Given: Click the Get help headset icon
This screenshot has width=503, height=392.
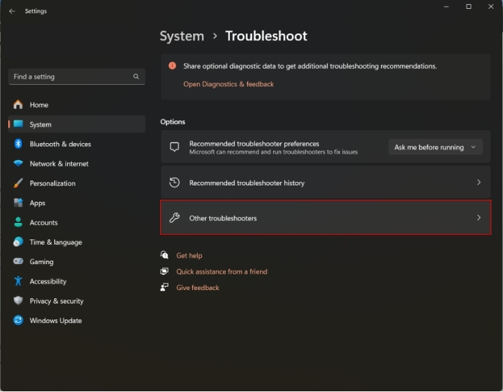Looking at the screenshot, I should (164, 255).
